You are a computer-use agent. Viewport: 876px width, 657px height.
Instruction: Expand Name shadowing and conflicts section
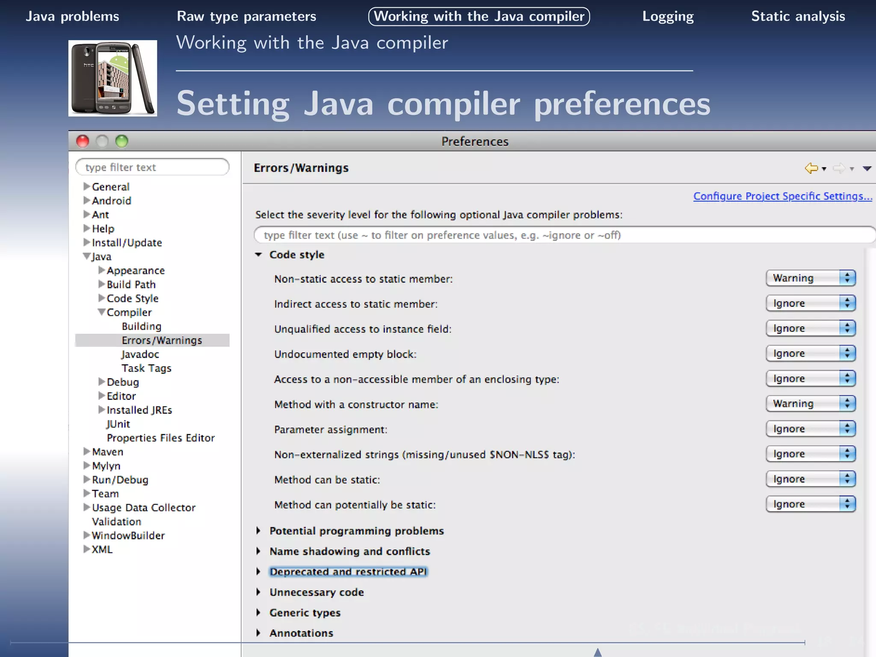(x=258, y=551)
